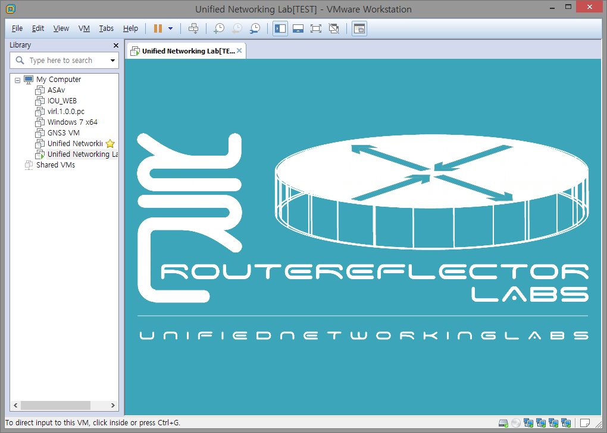Click the VMware title bar icon
Screen dimensions: 607x433
[11, 9]
